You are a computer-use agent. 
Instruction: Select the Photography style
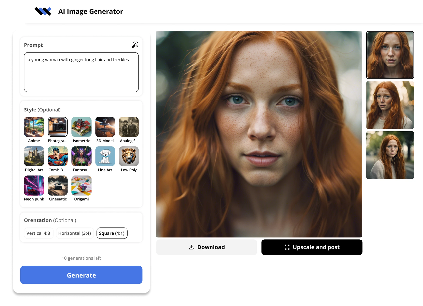click(x=58, y=127)
